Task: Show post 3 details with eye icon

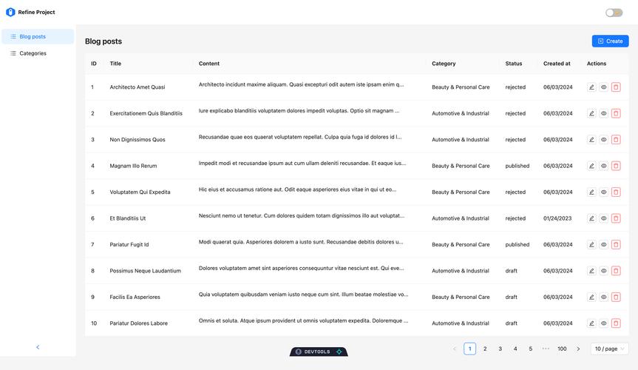Action: coord(603,140)
